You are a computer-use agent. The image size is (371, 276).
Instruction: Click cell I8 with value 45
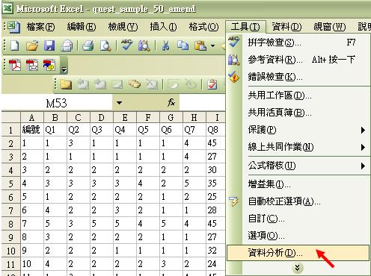[216, 224]
